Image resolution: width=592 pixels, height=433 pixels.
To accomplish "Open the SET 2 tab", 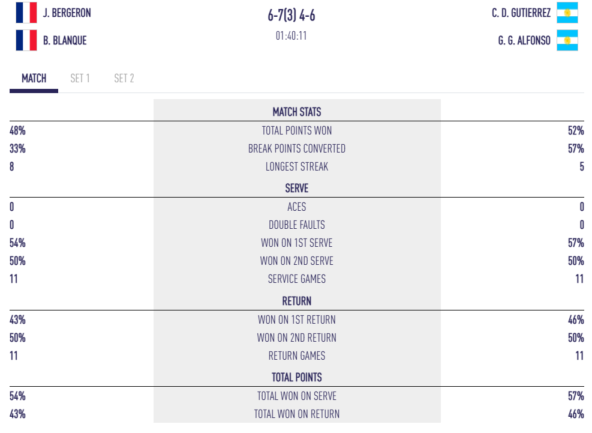I will click(x=124, y=79).
